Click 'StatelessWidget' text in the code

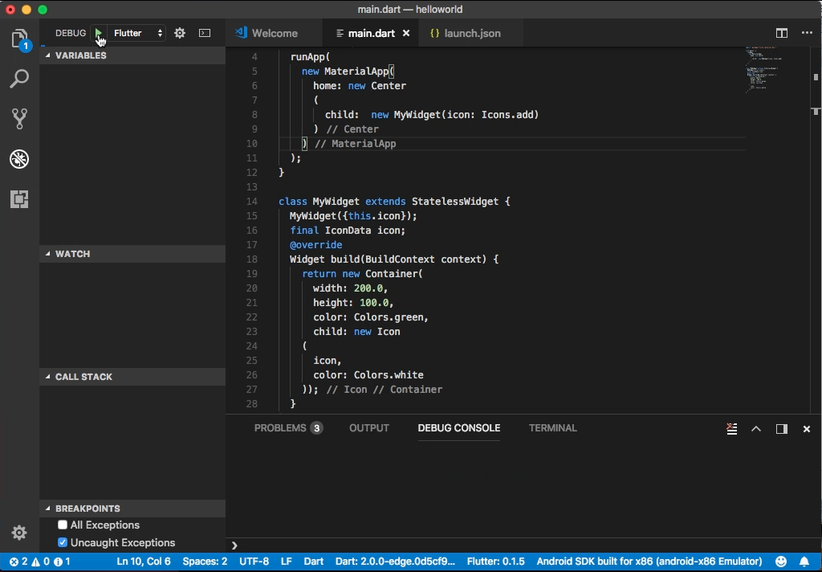point(454,202)
